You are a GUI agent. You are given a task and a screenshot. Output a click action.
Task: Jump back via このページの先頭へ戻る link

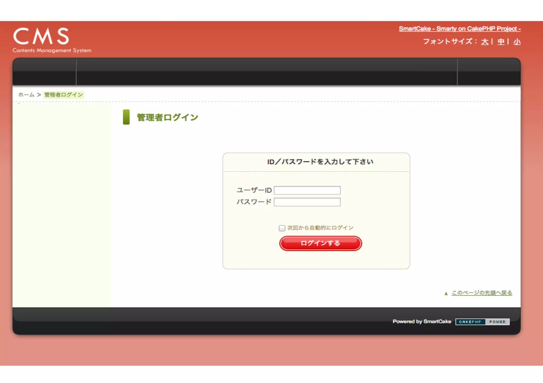pos(482,293)
